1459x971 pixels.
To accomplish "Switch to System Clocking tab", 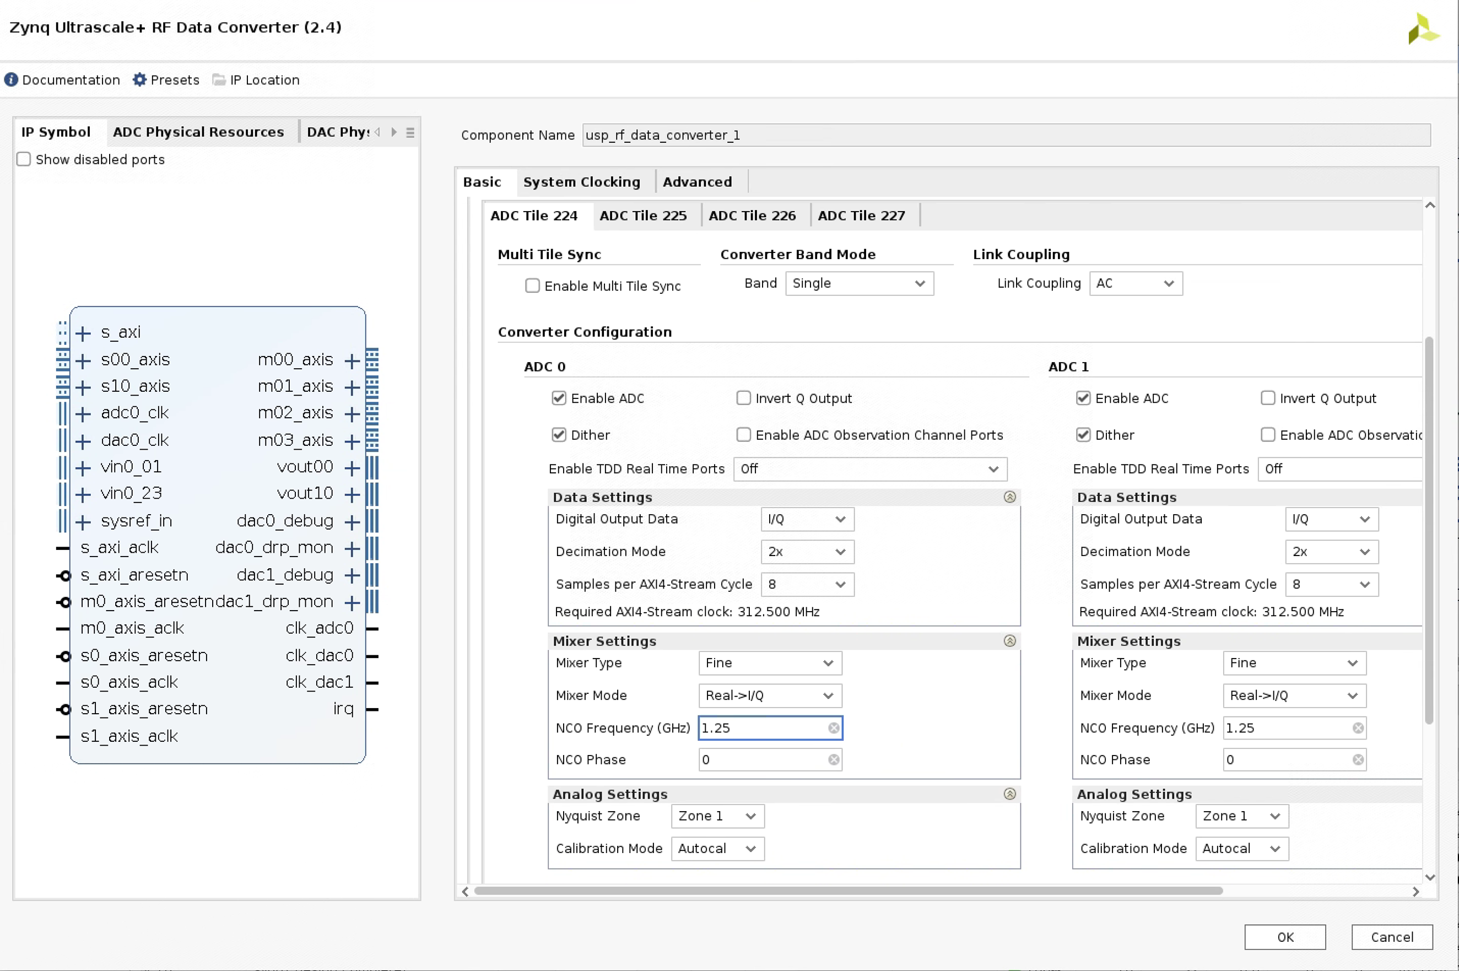I will [581, 182].
